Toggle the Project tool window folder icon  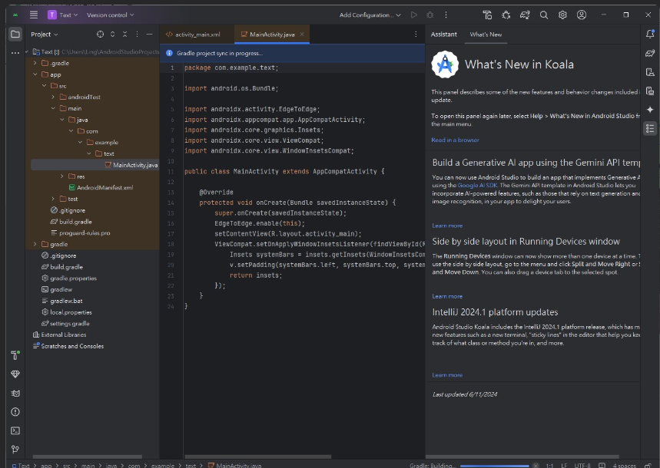pos(15,34)
